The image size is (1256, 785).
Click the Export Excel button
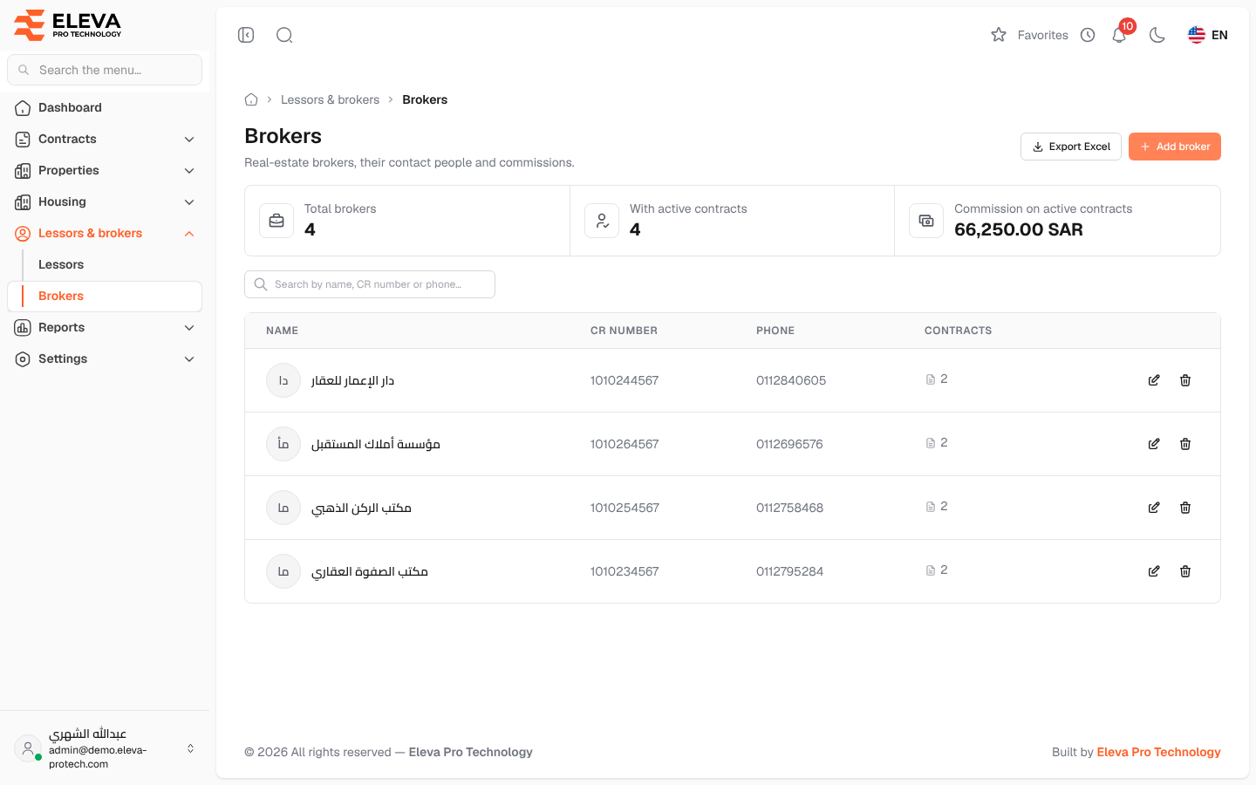tap(1071, 147)
